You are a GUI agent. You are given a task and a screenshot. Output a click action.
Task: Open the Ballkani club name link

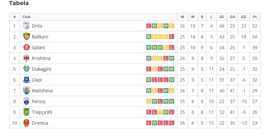tap(40, 37)
